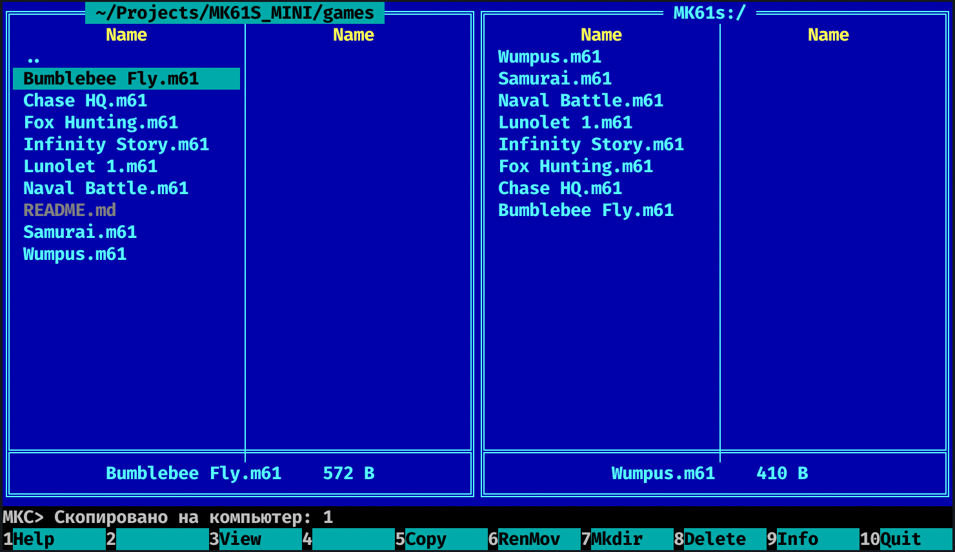Click the MK61s:/ panel title
Image resolution: width=955 pixels, height=552 pixels.
point(710,13)
